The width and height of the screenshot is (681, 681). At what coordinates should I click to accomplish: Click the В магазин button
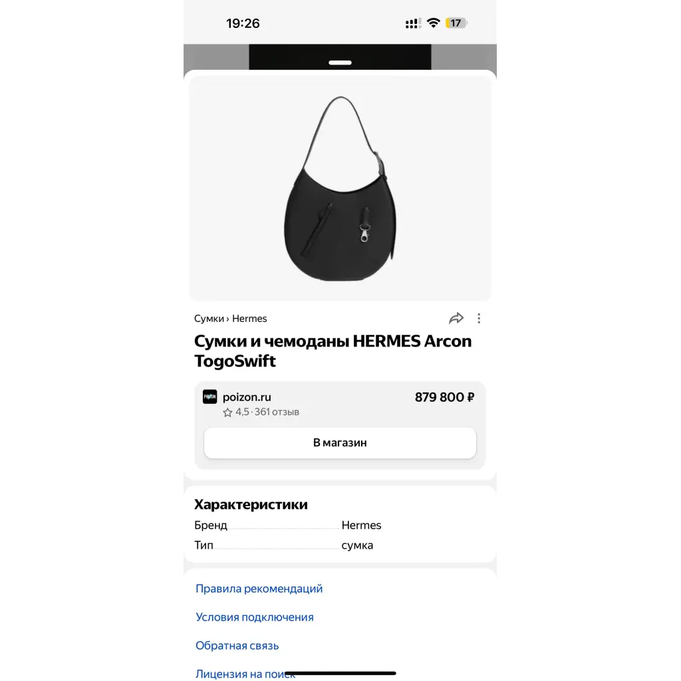[x=340, y=442]
